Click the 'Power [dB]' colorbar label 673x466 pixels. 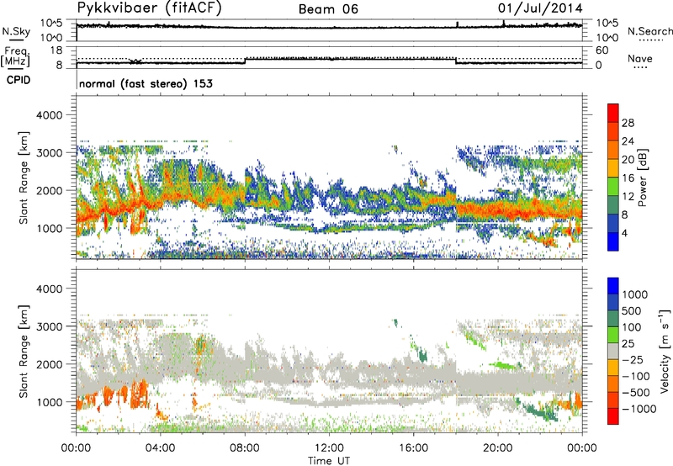(x=642, y=177)
